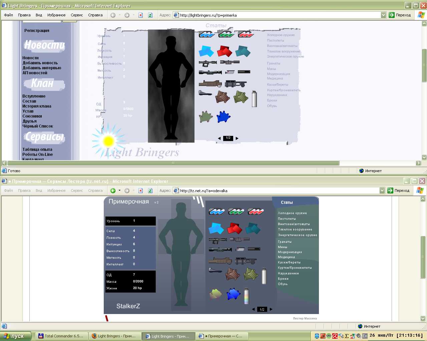Click blue crystal item in lower Примерочная panel
This screenshot has height=341, width=427.
click(216, 228)
